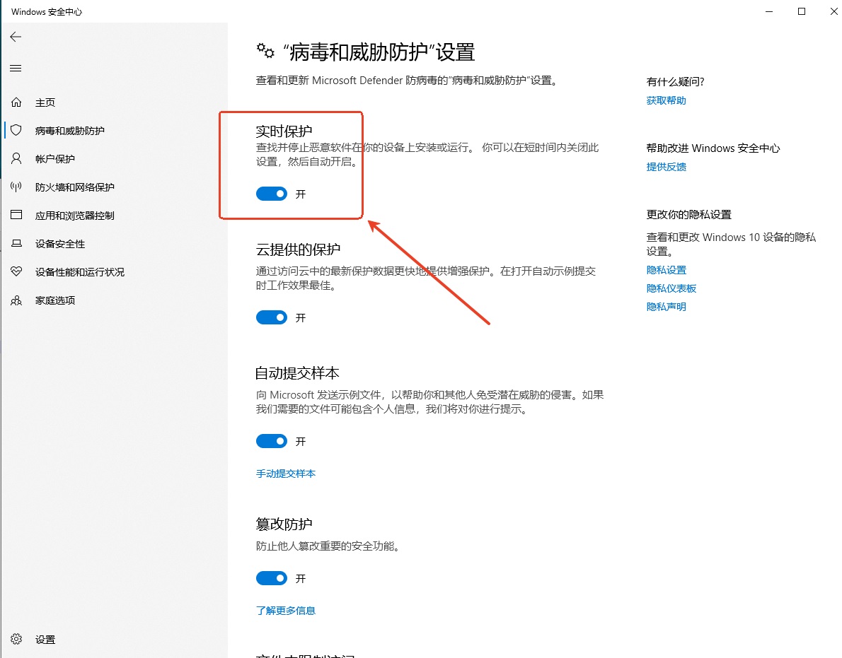
Task: Click the account protection person icon
Action: [16, 159]
